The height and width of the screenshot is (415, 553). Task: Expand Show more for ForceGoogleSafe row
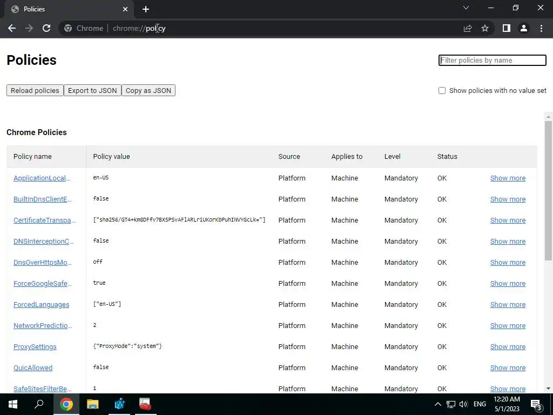508,283
